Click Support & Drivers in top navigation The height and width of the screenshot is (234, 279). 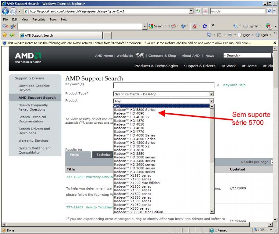[200, 66]
